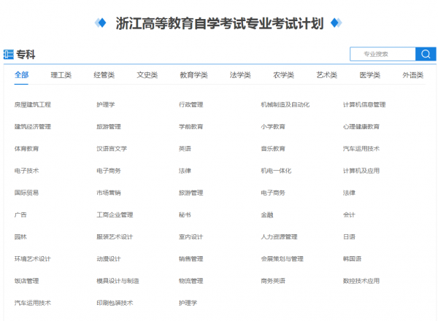Screen dimensions: 438x321
Task: Click the 印刷包装技术 link
Action: [115, 303]
